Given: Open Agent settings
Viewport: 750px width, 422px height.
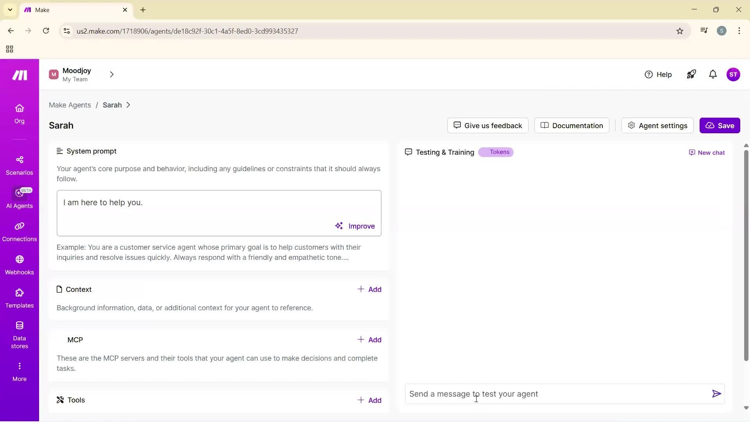Looking at the screenshot, I should (657, 125).
